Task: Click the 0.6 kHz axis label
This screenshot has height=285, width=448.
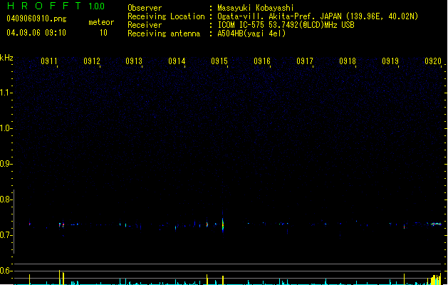Action: [6, 271]
